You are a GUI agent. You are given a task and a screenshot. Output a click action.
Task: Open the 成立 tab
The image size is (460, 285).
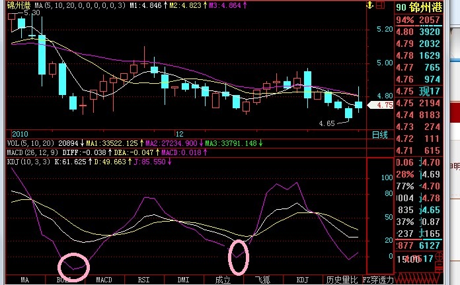223,280
